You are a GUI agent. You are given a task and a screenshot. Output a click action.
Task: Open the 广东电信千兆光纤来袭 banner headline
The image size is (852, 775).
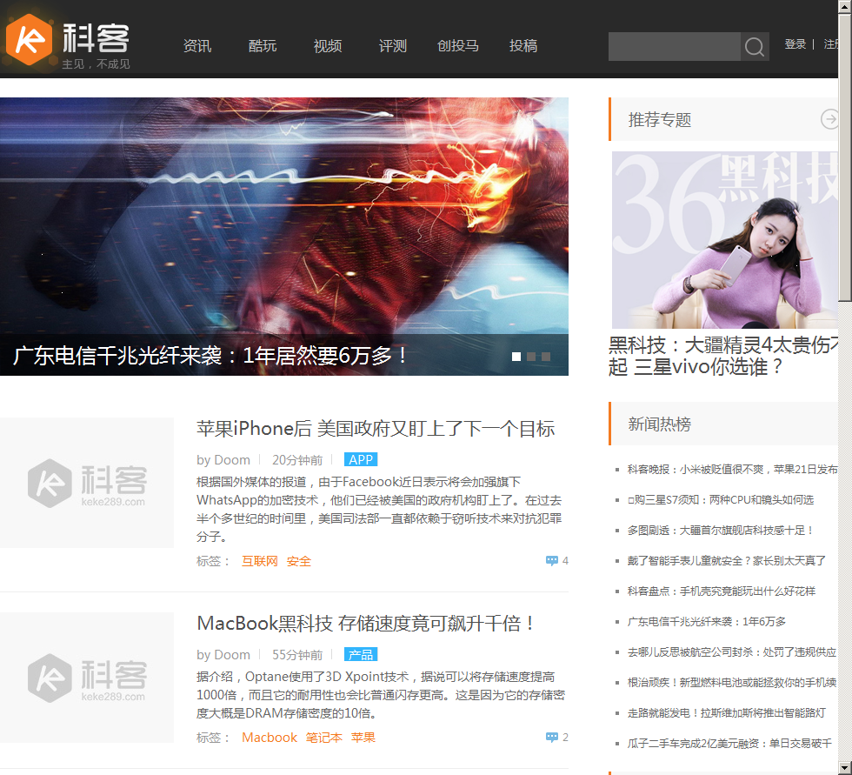pyautogui.click(x=210, y=356)
